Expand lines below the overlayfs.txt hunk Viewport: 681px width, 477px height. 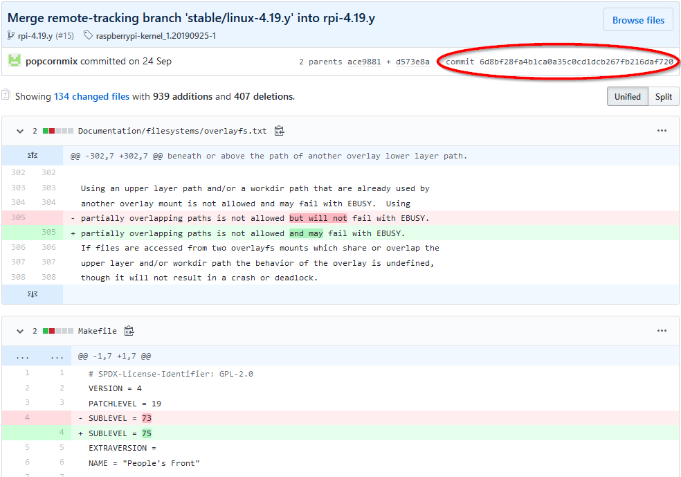pyautogui.click(x=33, y=294)
